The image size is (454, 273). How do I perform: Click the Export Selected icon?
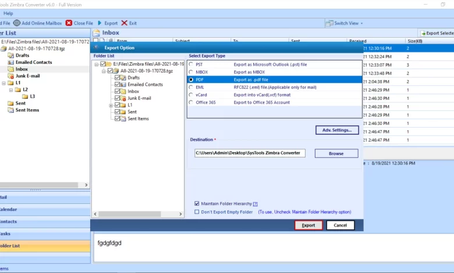click(423, 33)
